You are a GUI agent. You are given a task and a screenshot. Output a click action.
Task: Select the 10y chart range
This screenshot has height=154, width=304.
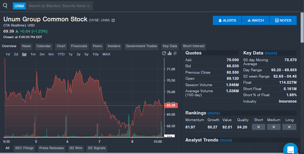pyautogui.click(x=95, y=54)
